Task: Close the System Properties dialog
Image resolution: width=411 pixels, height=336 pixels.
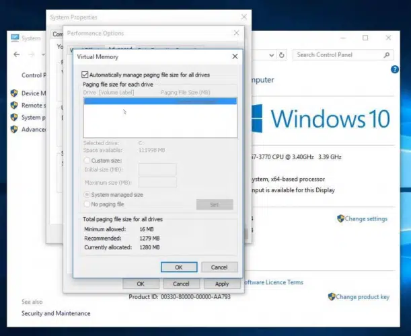Action: 244,17
